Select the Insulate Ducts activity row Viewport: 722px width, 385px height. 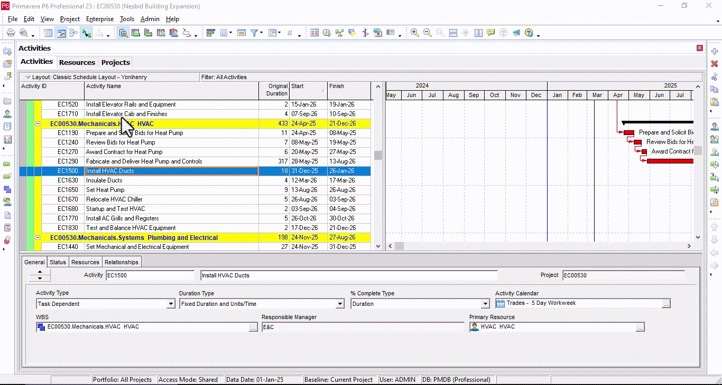click(196, 180)
